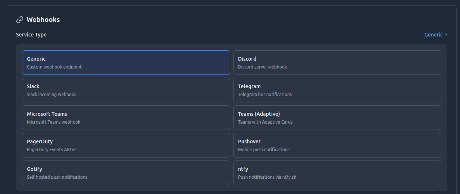460x194 pixels.
Task: Click the "Self-hosted push notifications" description
Action: point(57,177)
